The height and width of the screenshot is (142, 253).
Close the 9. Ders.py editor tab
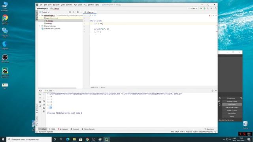(95, 12)
